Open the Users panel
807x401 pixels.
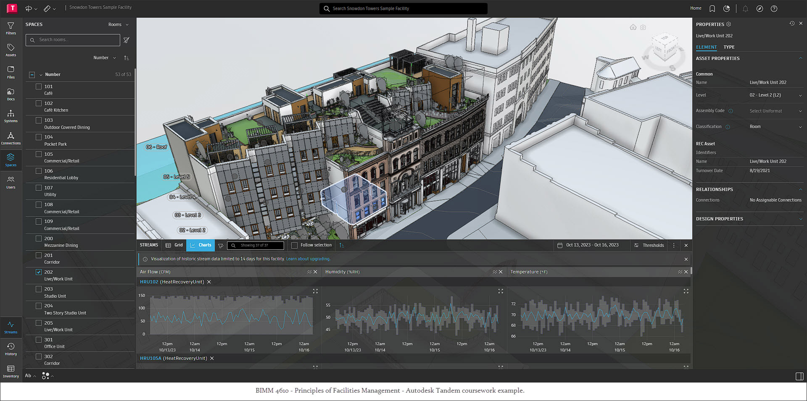click(11, 182)
